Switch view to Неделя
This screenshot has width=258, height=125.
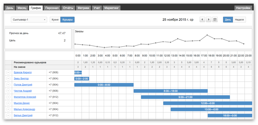(239, 20)
